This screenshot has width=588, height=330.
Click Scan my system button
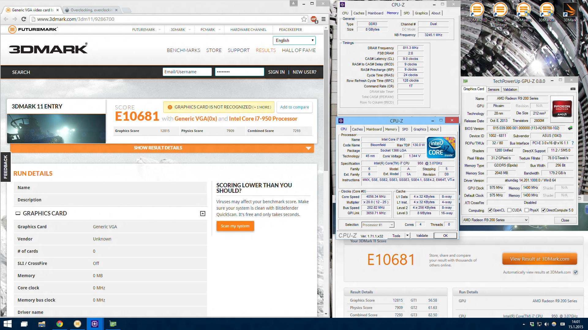(235, 226)
